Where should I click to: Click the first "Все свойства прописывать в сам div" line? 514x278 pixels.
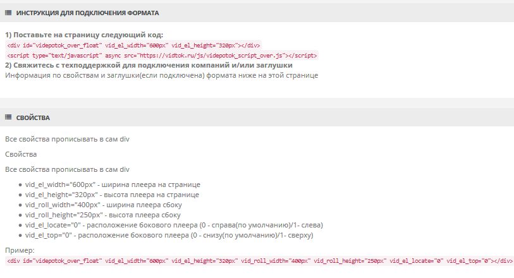pos(67,139)
